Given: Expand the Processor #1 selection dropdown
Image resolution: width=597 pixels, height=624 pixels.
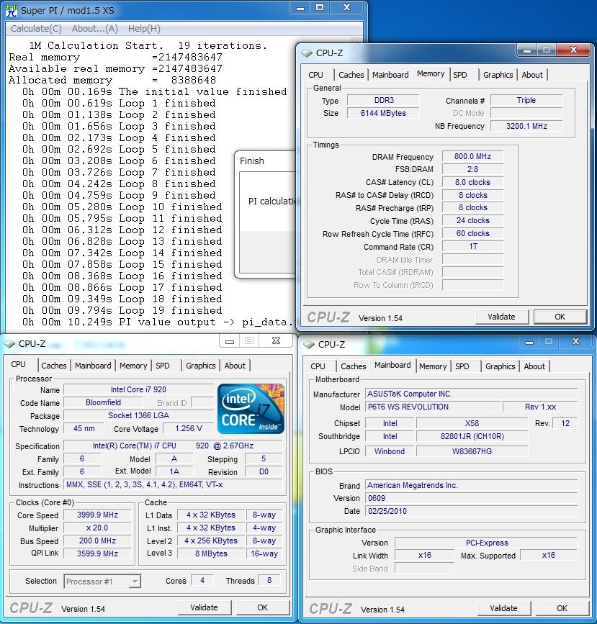Looking at the screenshot, I should [x=135, y=582].
